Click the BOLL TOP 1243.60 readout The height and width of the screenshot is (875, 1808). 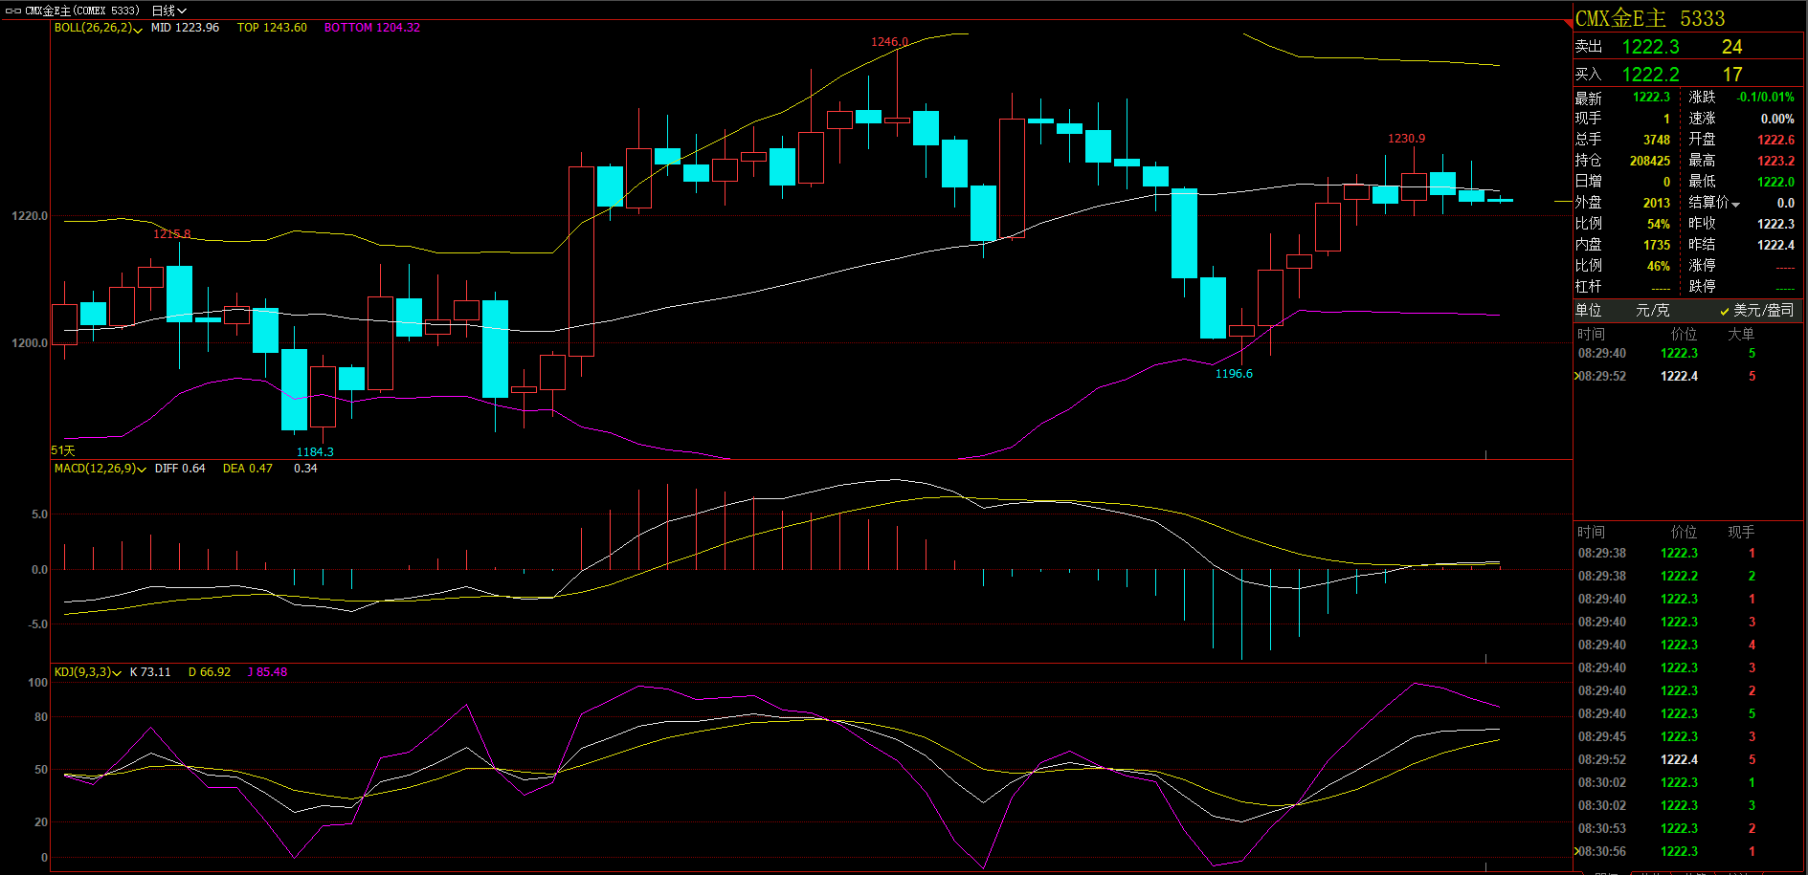pyautogui.click(x=272, y=28)
